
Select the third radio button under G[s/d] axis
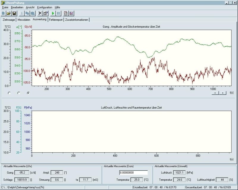(x=28, y=93)
